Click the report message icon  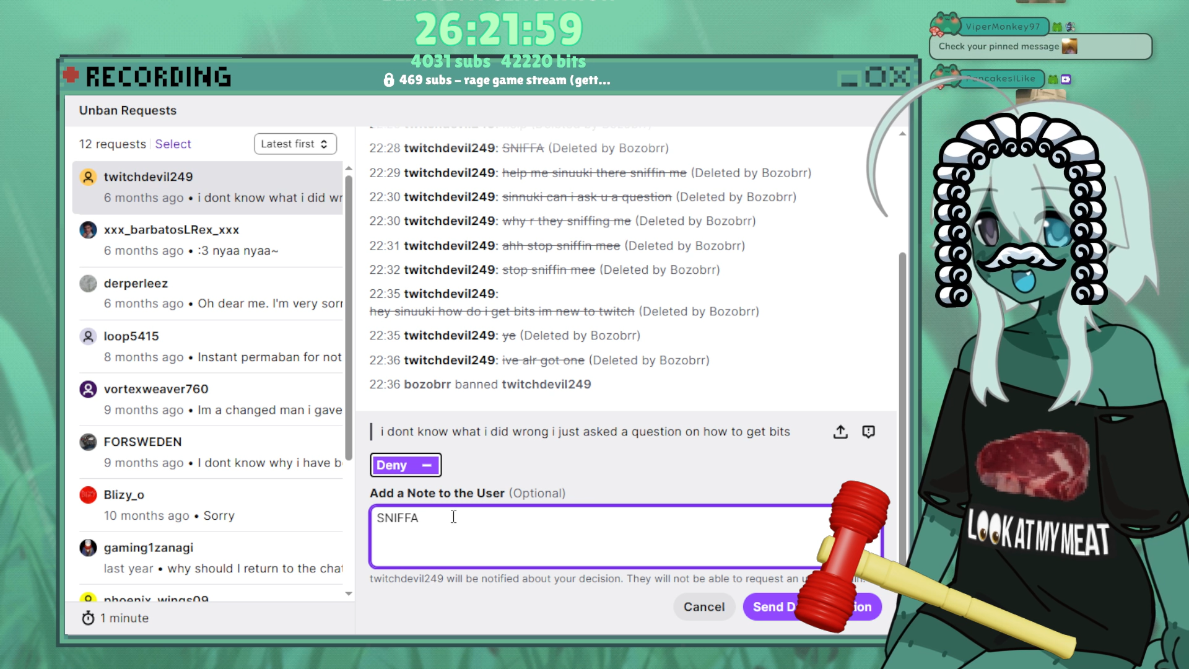[868, 432]
